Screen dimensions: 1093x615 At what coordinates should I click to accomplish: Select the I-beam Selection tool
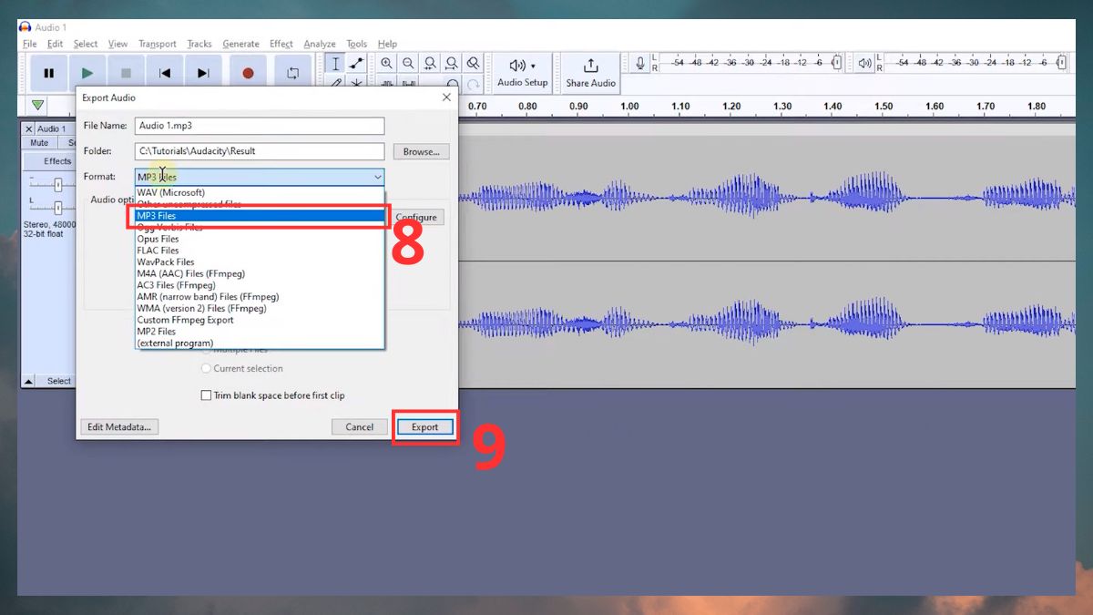(x=336, y=64)
